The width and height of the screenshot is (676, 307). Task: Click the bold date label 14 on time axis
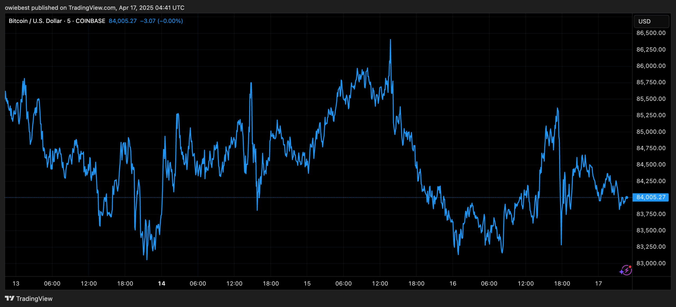click(162, 284)
